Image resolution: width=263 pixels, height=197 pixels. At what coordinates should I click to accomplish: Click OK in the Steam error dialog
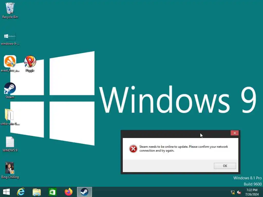225,166
